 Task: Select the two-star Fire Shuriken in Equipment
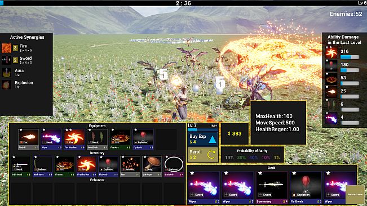[74, 139]
